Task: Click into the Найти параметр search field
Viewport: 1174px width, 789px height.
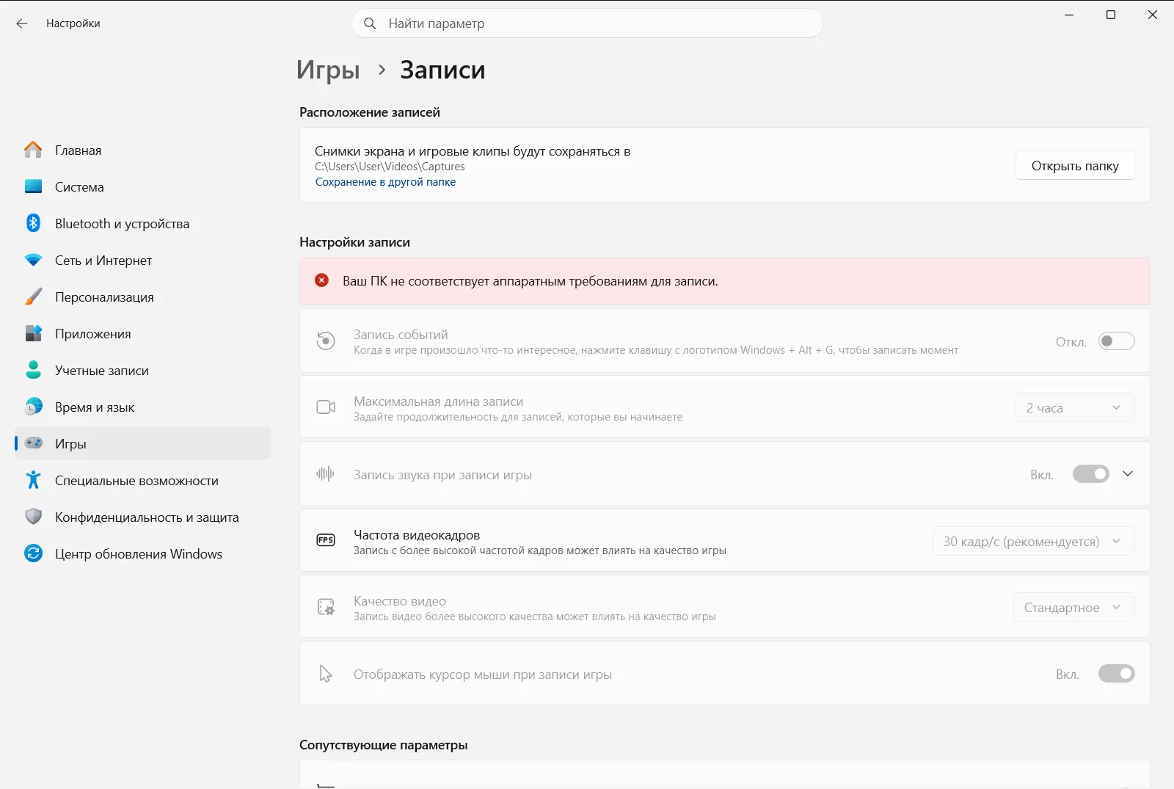Action: pyautogui.click(x=587, y=23)
